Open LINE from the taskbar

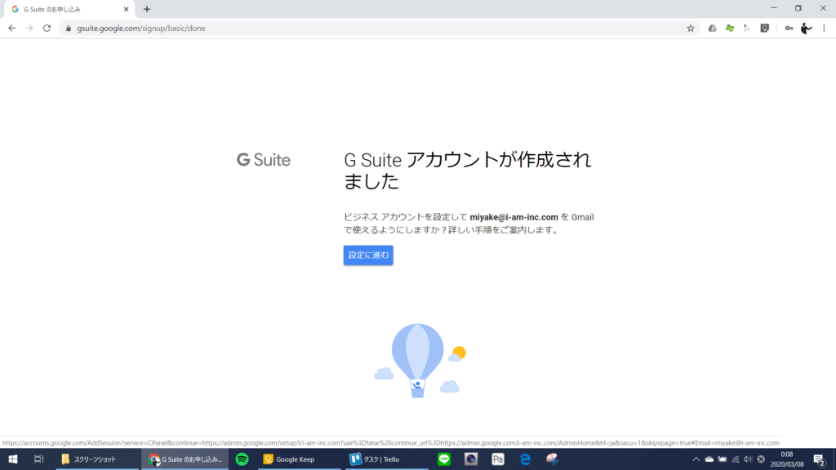pyautogui.click(x=444, y=459)
